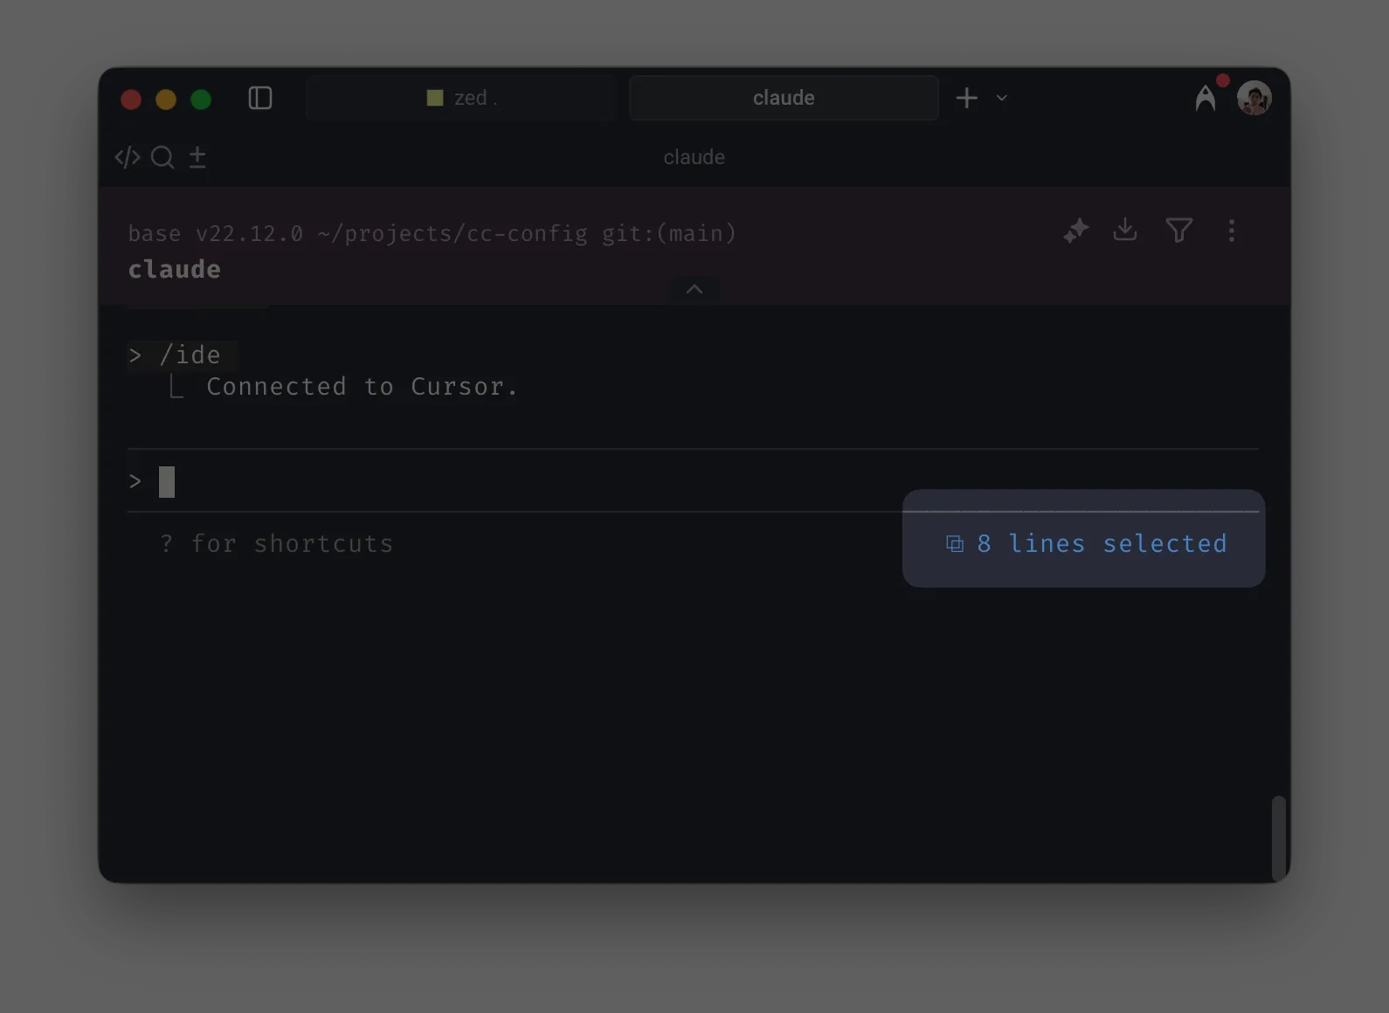Open a new tab with the plus icon
Viewport: 1389px width, 1013px height.
pos(966,98)
